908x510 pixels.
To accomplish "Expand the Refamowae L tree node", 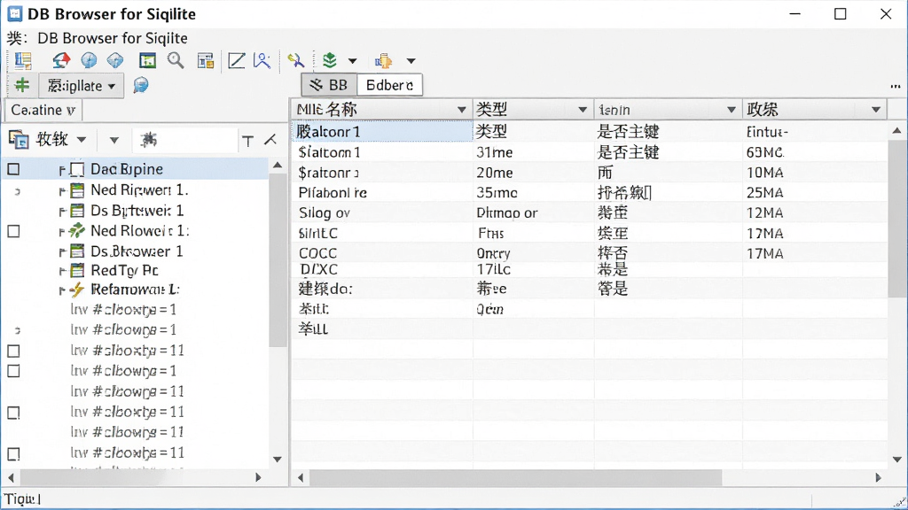I will (x=62, y=290).
